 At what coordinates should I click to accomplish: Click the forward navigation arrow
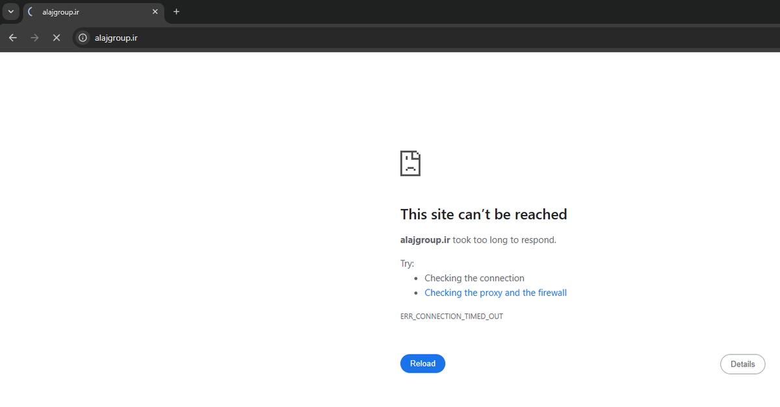[x=34, y=38]
